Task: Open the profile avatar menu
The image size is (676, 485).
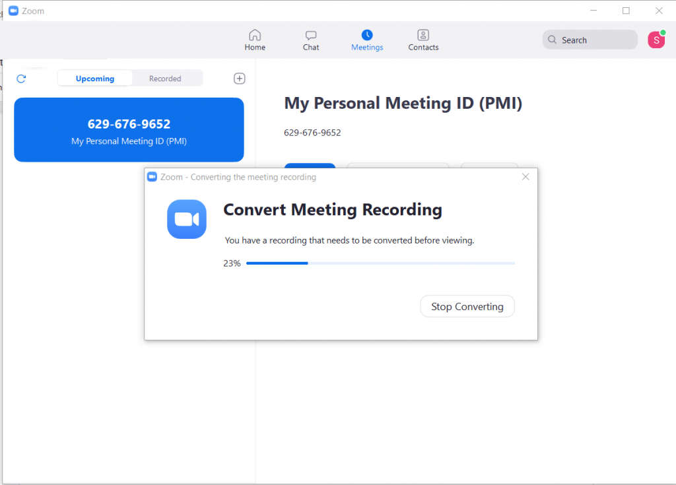Action: click(x=656, y=40)
